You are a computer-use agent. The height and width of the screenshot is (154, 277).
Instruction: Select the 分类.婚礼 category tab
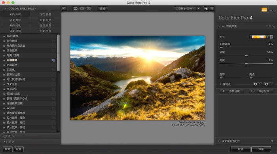15,25
